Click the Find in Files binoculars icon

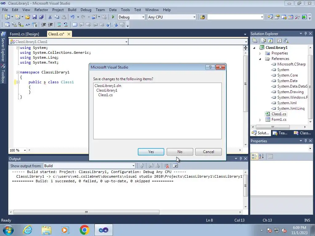pyautogui.click(x=202, y=17)
